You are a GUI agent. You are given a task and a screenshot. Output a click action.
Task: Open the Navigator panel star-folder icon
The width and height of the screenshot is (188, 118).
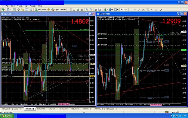click(x=23, y=10)
